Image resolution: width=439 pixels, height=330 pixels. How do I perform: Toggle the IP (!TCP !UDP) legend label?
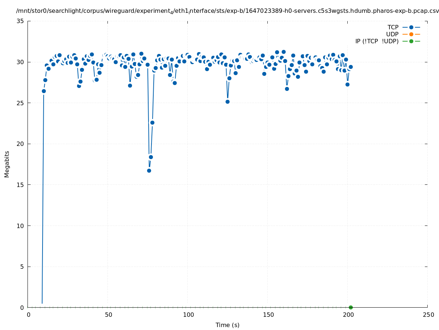click(377, 41)
